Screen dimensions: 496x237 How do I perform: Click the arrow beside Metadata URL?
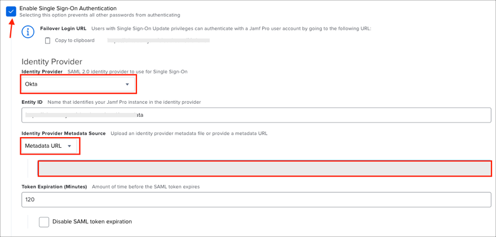(70, 146)
